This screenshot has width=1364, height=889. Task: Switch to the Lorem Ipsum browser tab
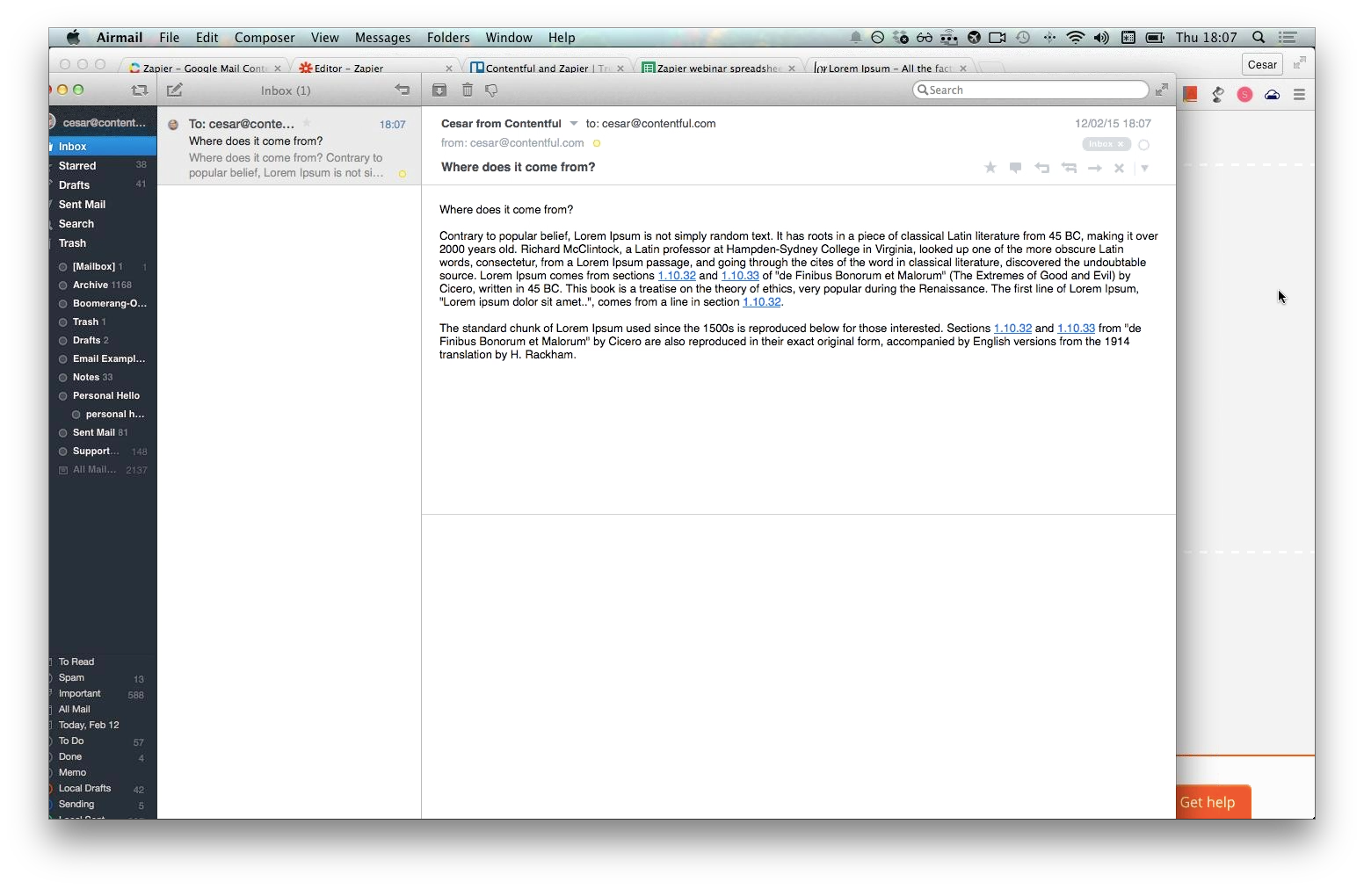(x=889, y=68)
